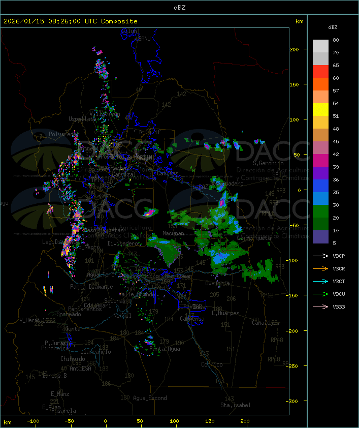Select the purple 36-39 dBZ swatch

click(320, 173)
